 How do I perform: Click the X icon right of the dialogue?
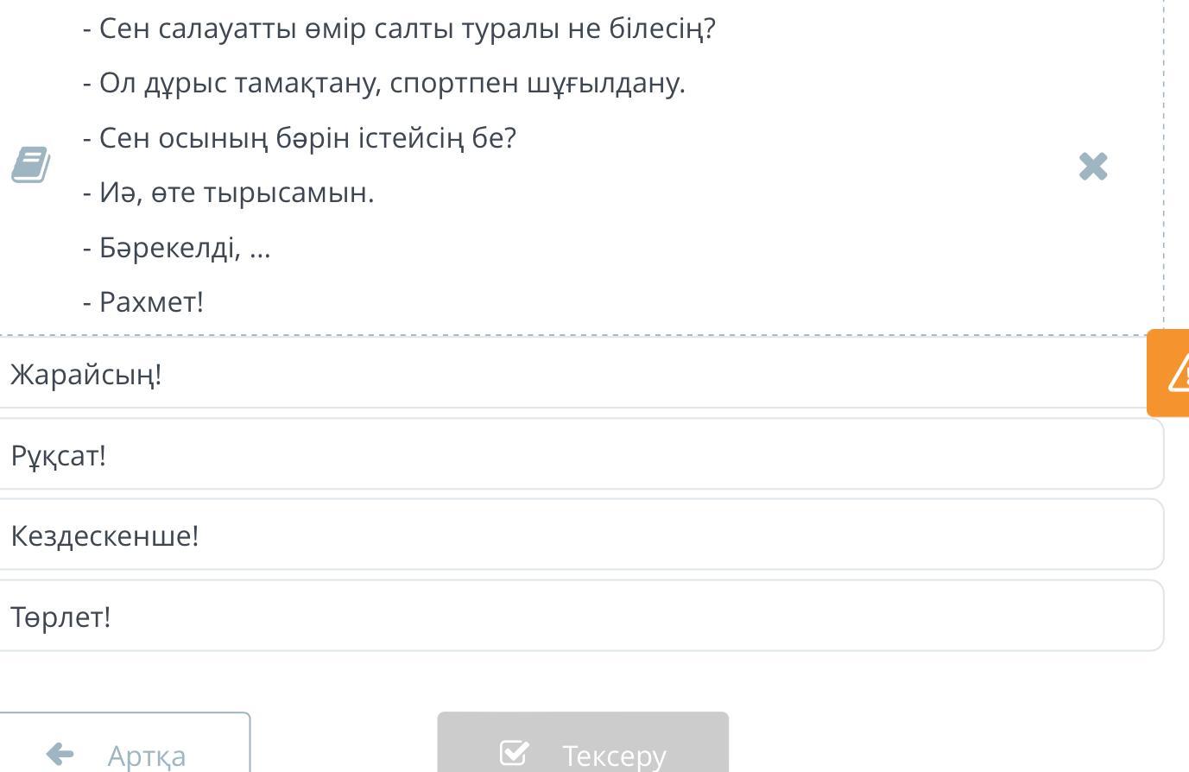coord(1093,166)
